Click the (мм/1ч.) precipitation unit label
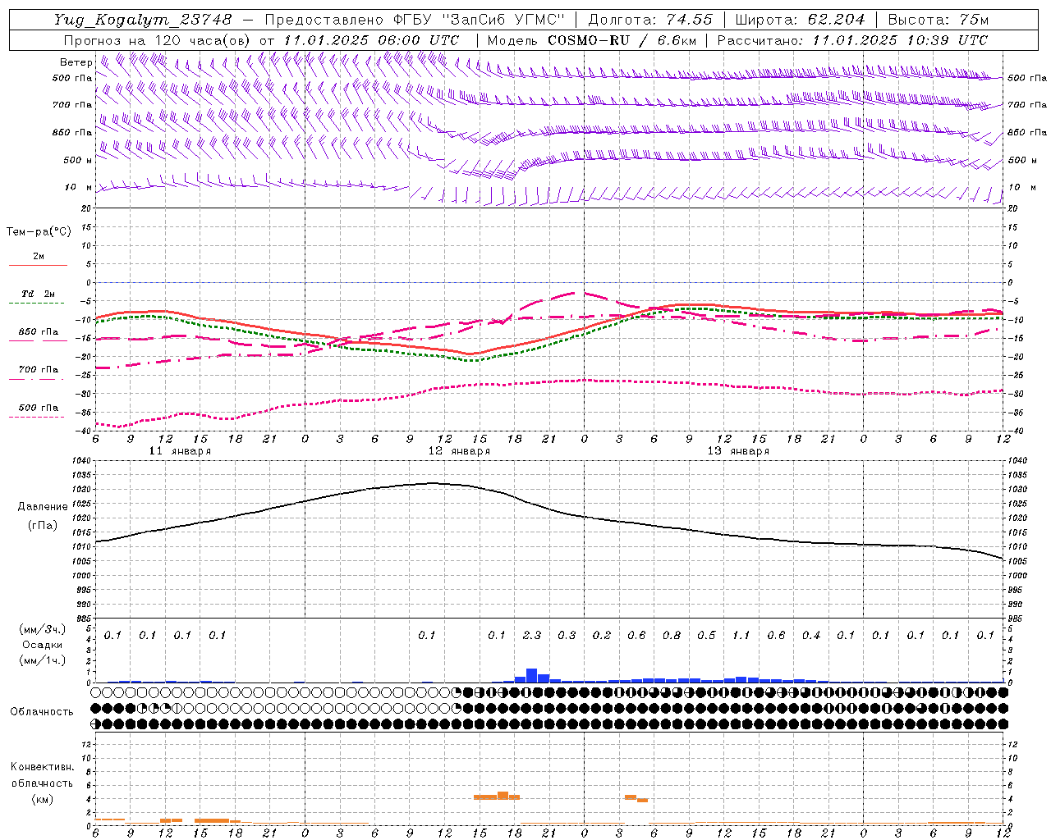Viewport: 1051px width, 840px height. (x=43, y=660)
